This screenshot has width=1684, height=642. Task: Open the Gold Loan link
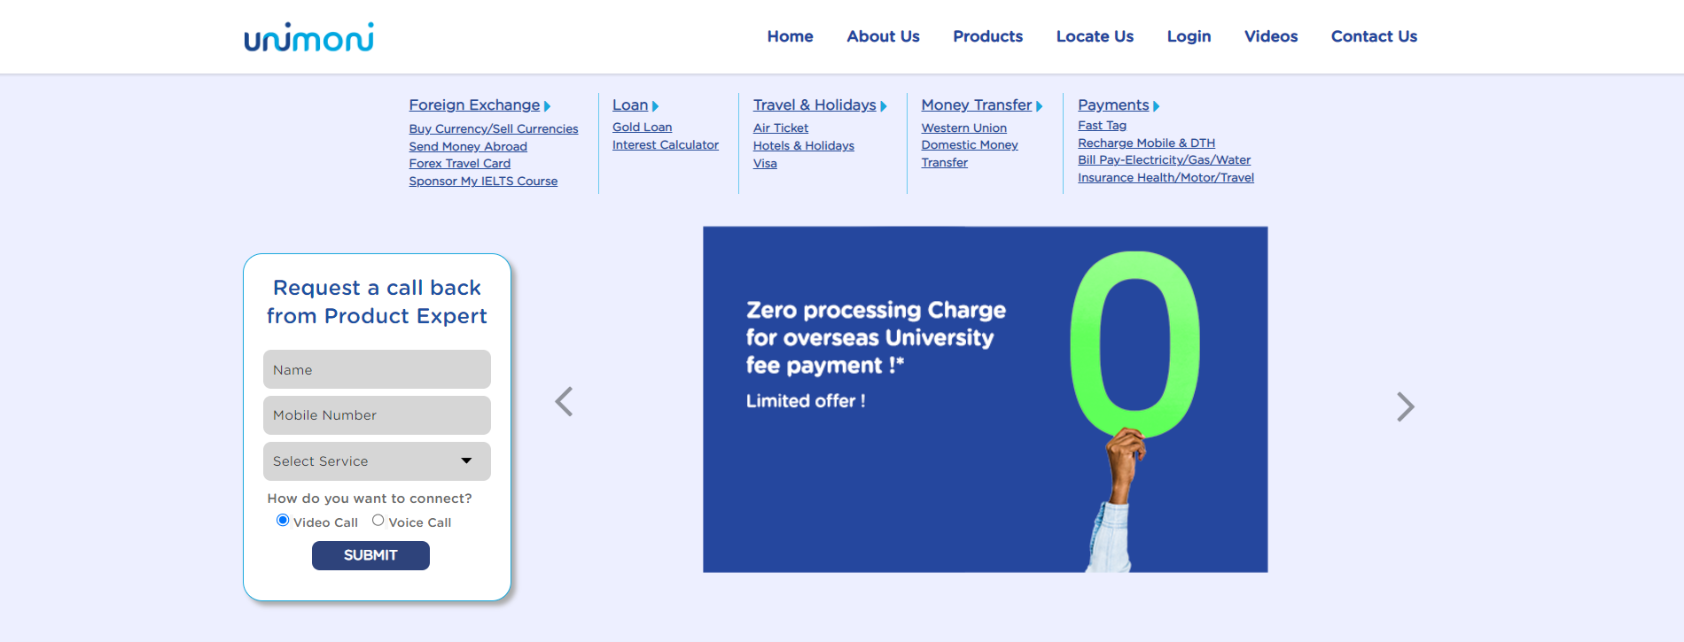point(643,128)
